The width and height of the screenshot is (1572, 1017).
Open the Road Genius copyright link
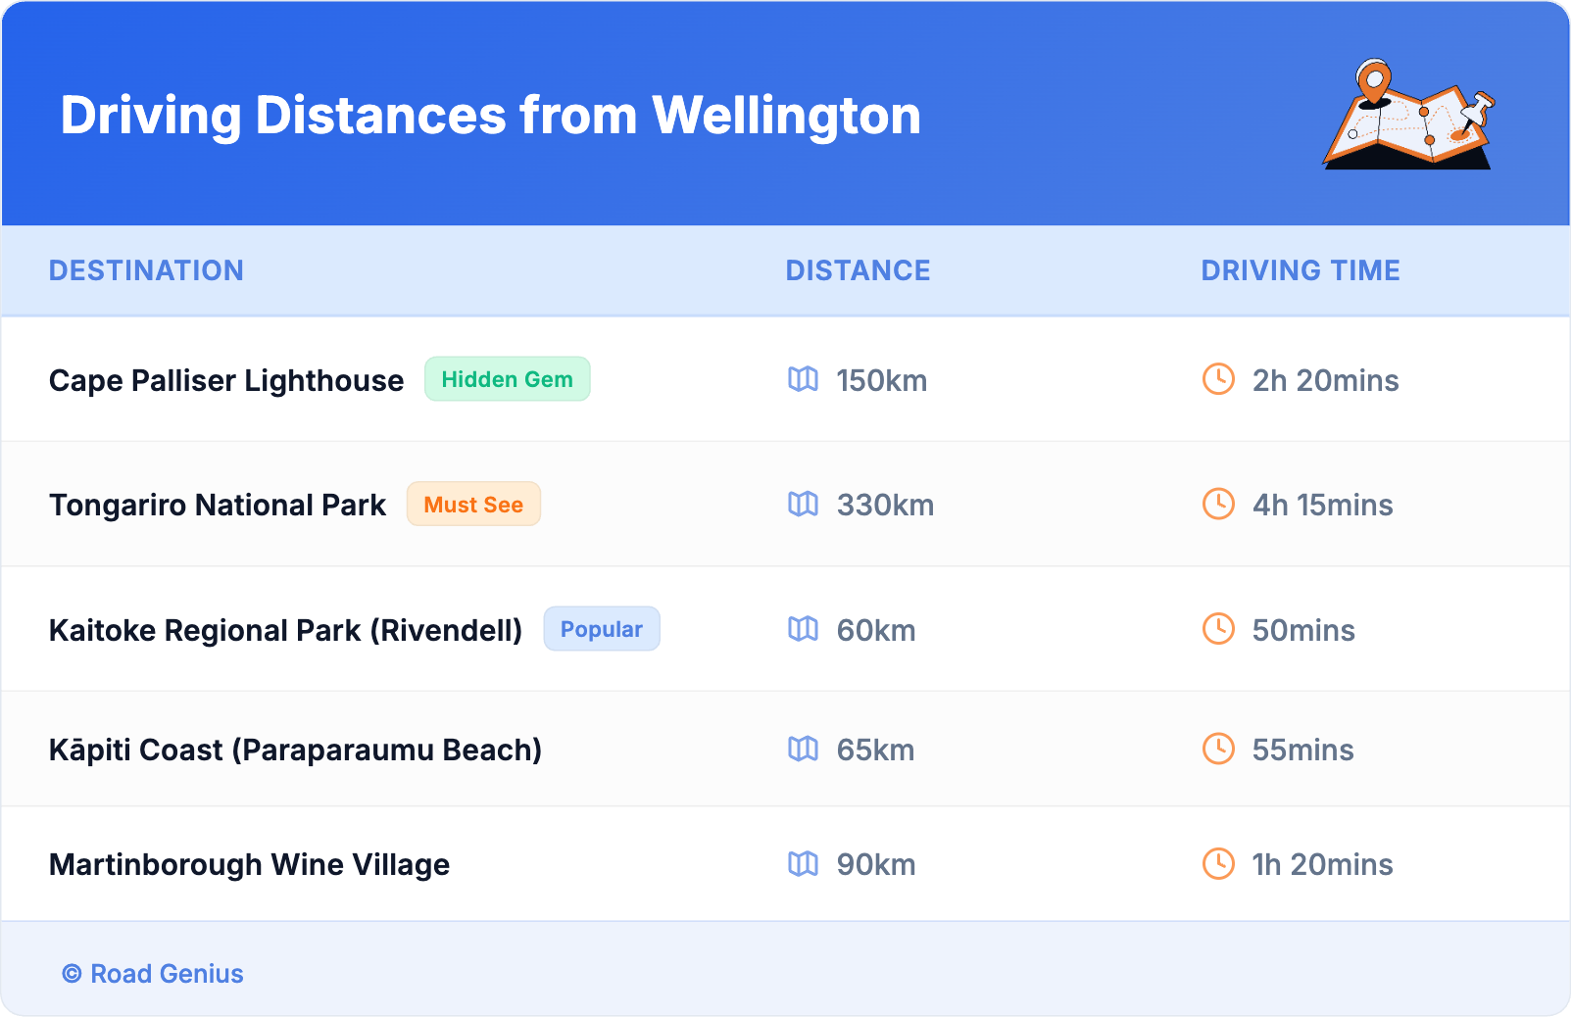(x=154, y=974)
